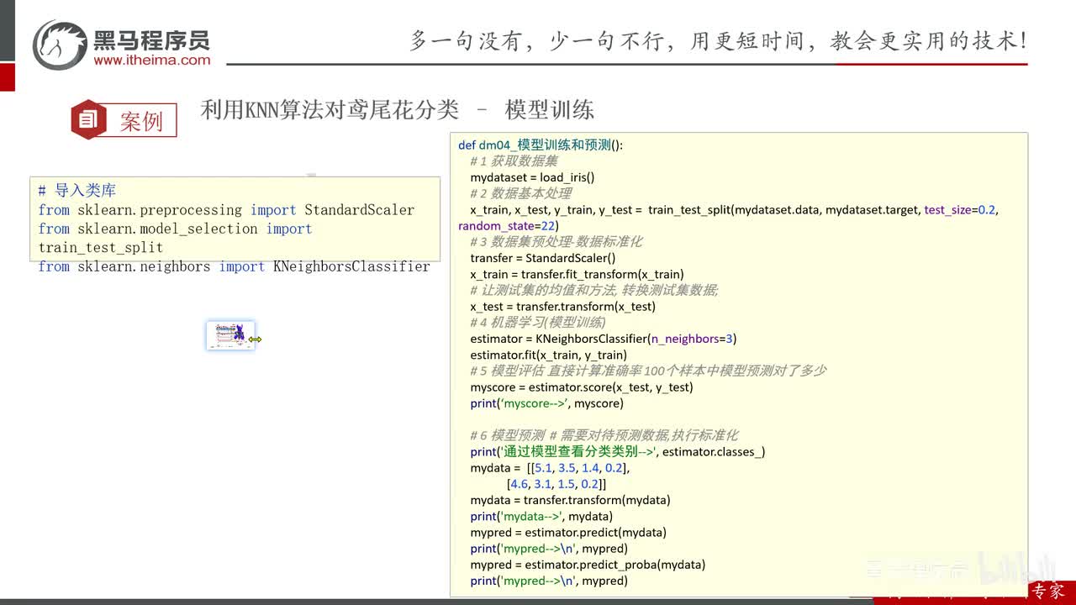This screenshot has width=1076, height=605.
Task: Click the slide title 利用KNN算法对鸢尾花分类
Action: [x=330, y=110]
